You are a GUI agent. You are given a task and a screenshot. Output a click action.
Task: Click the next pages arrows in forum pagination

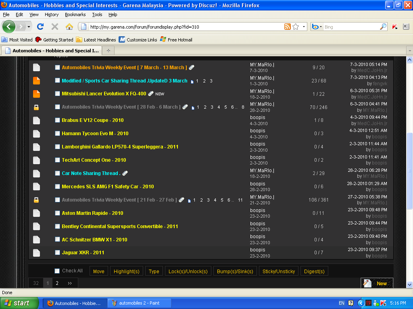click(69, 283)
